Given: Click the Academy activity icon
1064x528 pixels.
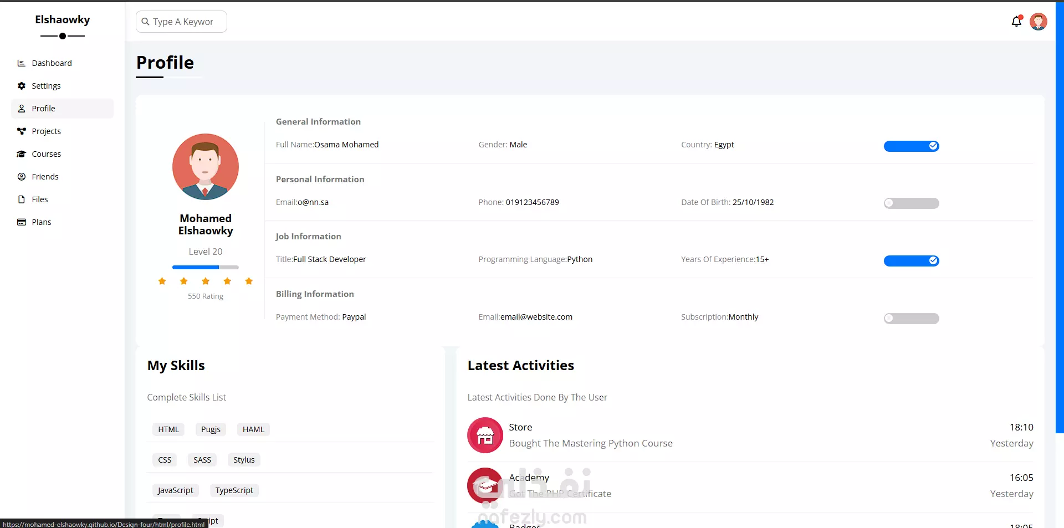Looking at the screenshot, I should tap(485, 485).
